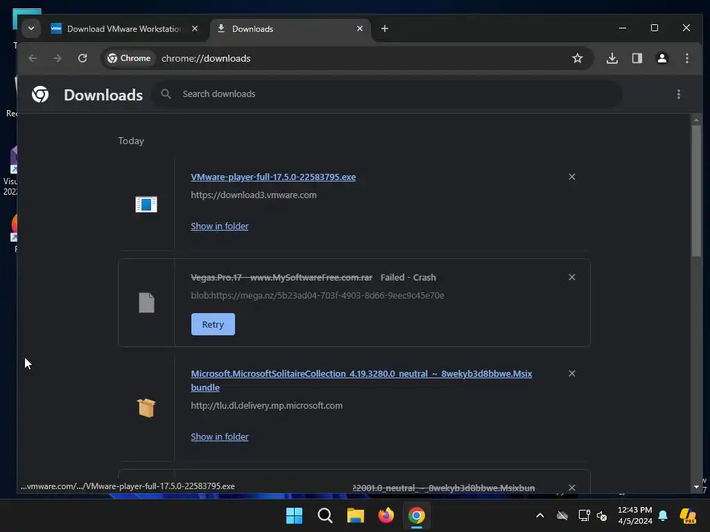Screen dimensions: 710x532
Task: Open a new tab with plus button
Action: (384, 28)
